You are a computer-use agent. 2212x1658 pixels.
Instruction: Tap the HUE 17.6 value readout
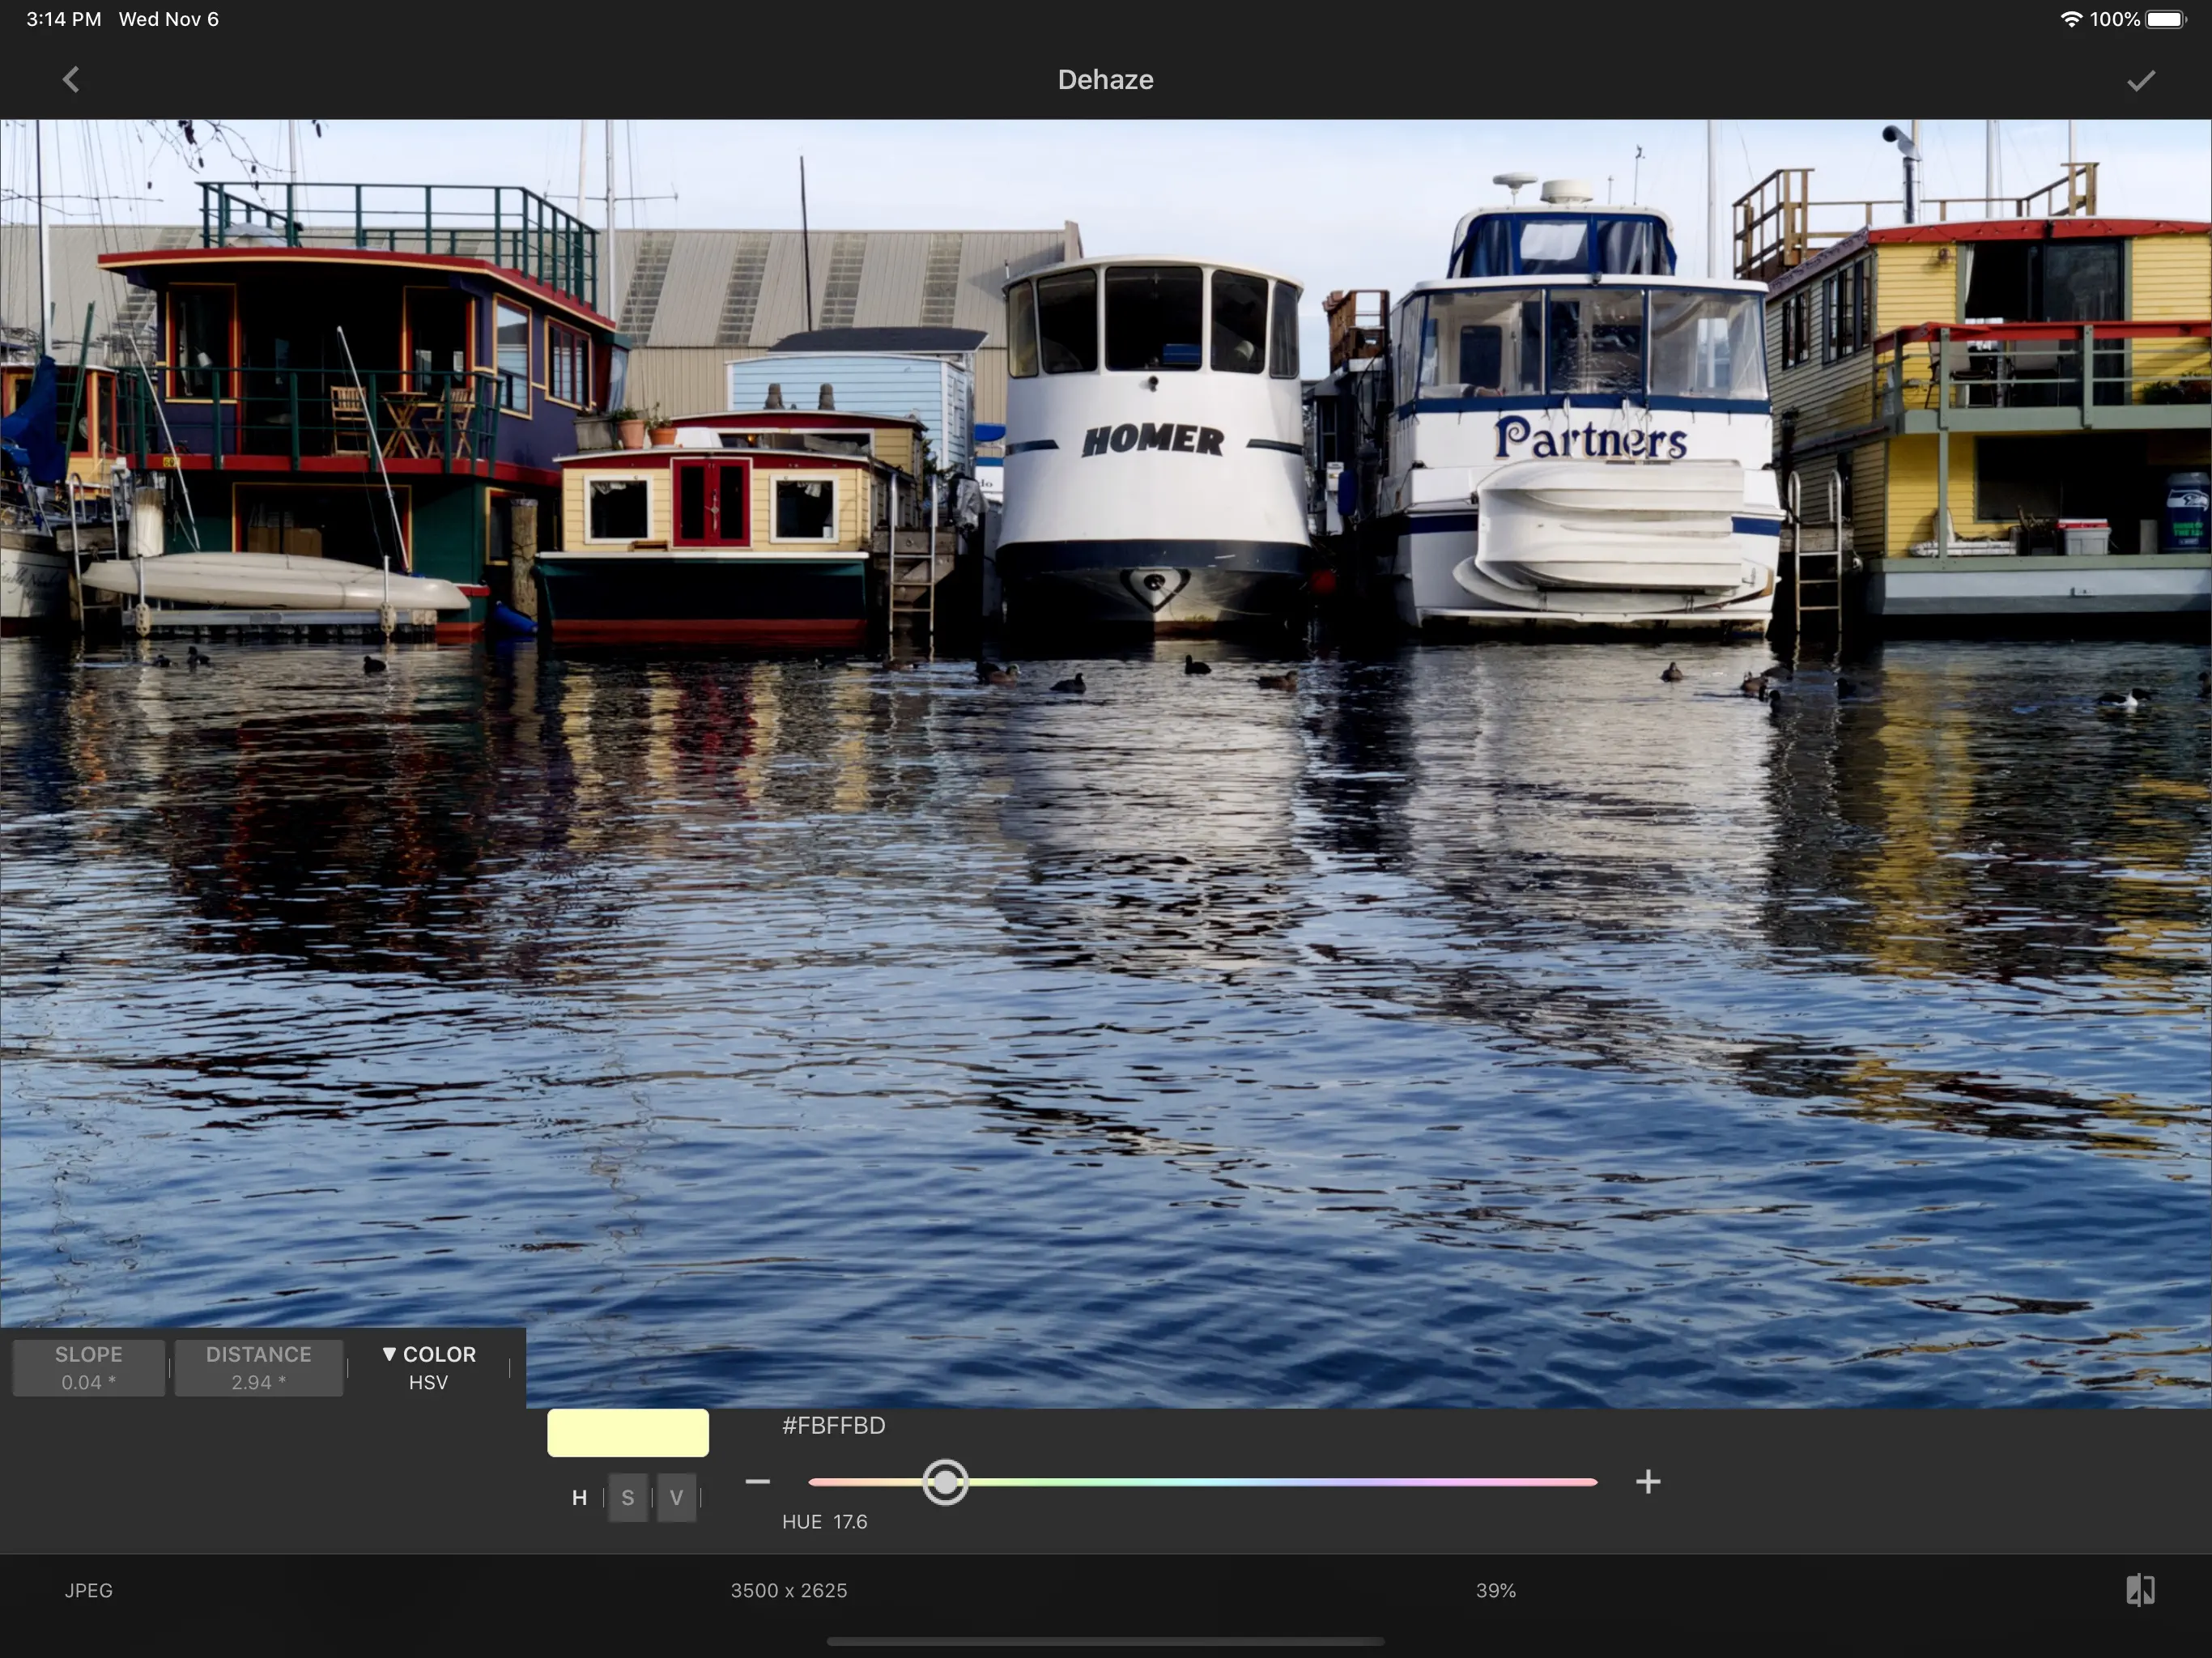(824, 1521)
